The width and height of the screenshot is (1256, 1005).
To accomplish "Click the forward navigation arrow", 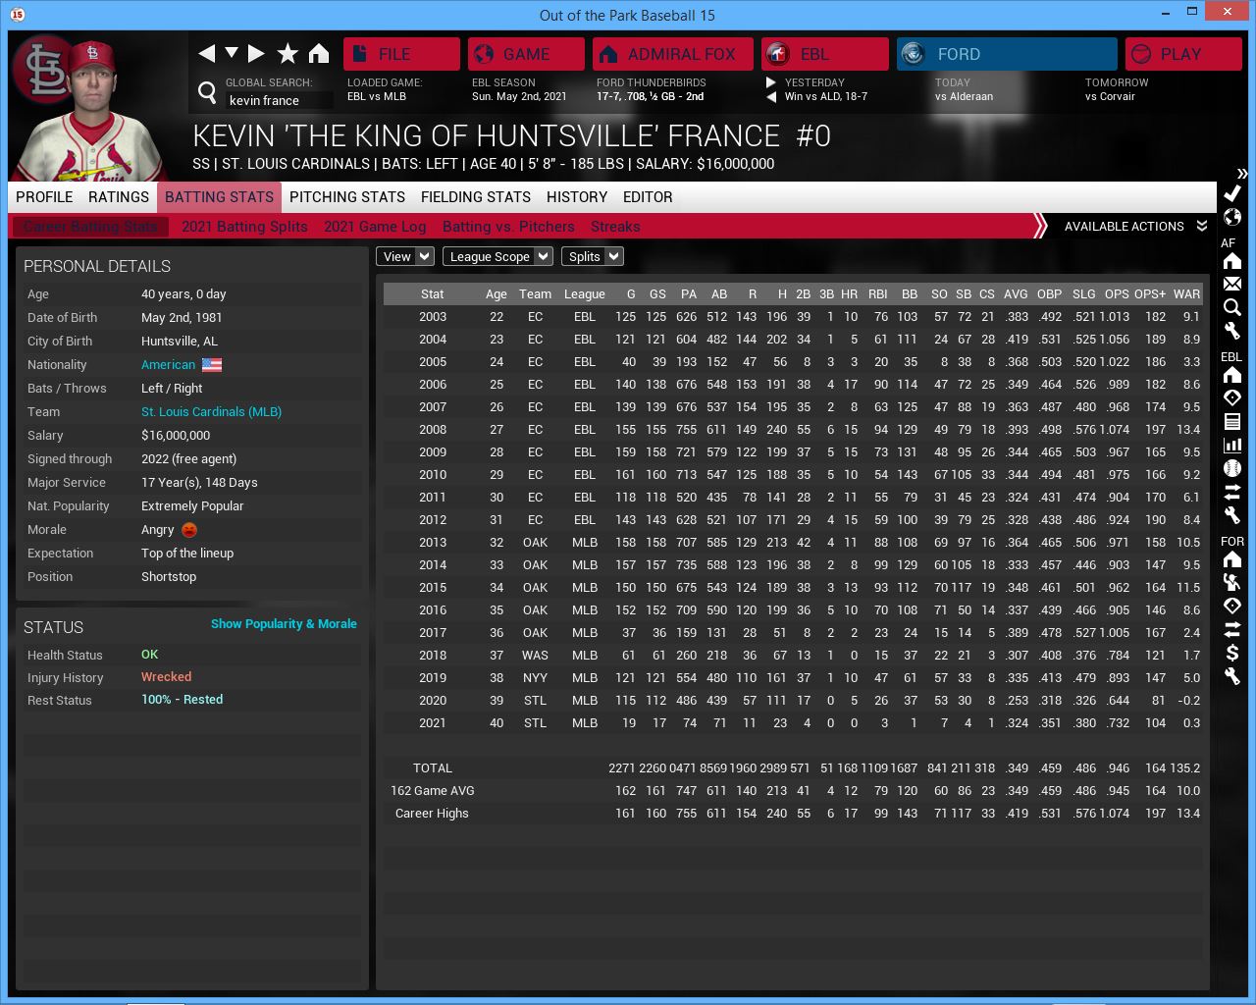I will point(256,53).
